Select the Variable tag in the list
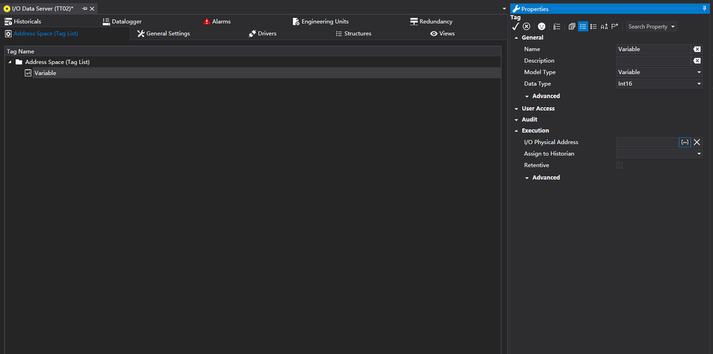 pos(45,73)
